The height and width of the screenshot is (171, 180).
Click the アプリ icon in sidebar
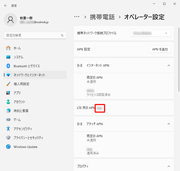pos(8,93)
